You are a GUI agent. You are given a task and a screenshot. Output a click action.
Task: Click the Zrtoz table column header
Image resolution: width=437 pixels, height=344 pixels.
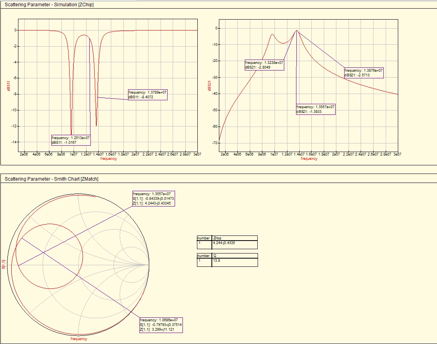pyautogui.click(x=235, y=238)
